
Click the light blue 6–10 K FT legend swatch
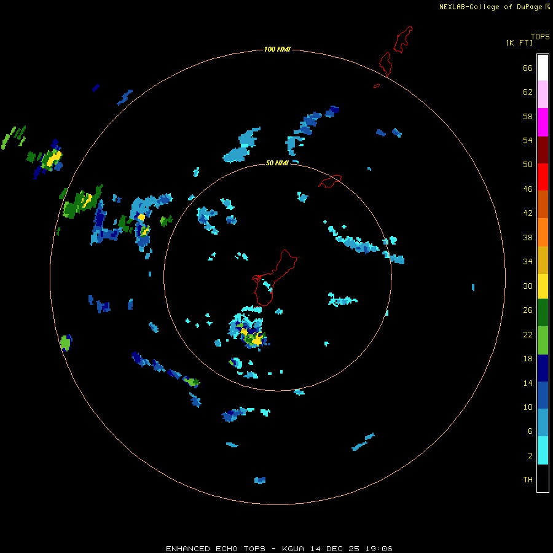[543, 422]
